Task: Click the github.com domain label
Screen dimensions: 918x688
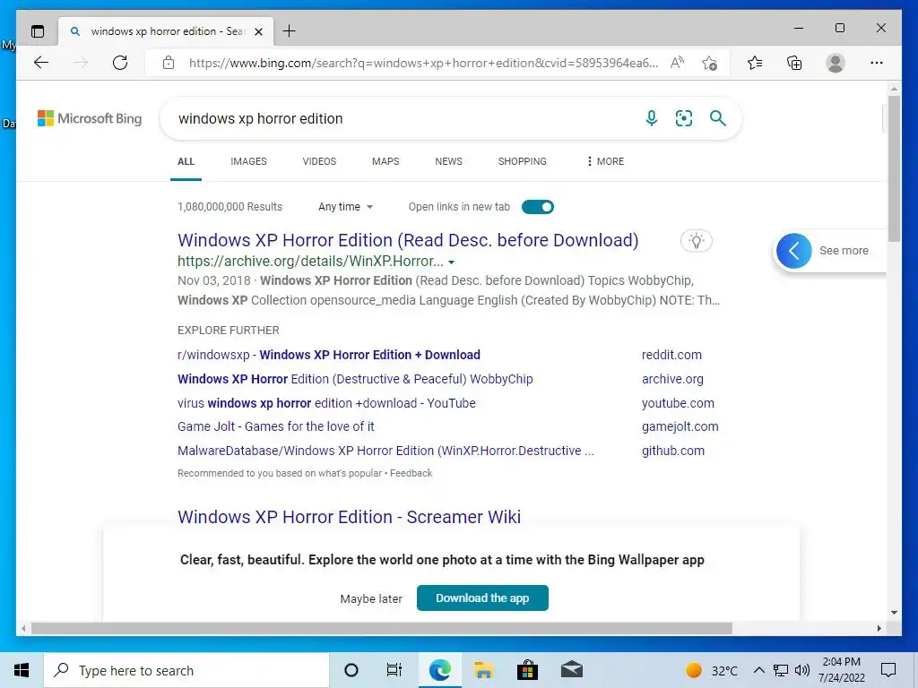Action: 672,451
